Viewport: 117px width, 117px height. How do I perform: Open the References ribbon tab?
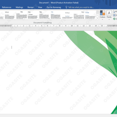pyautogui.click(x=7, y=7)
